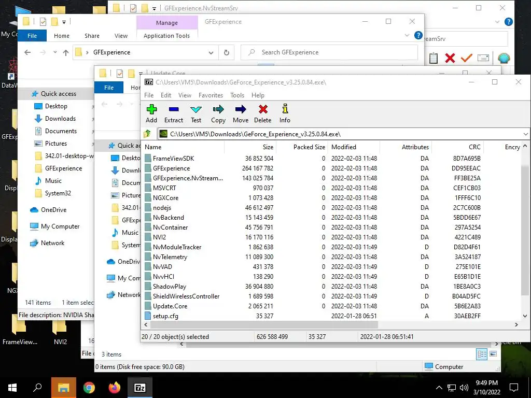531x398 pixels.
Task: Open the Help menu in 7-Zip
Action: [258, 95]
